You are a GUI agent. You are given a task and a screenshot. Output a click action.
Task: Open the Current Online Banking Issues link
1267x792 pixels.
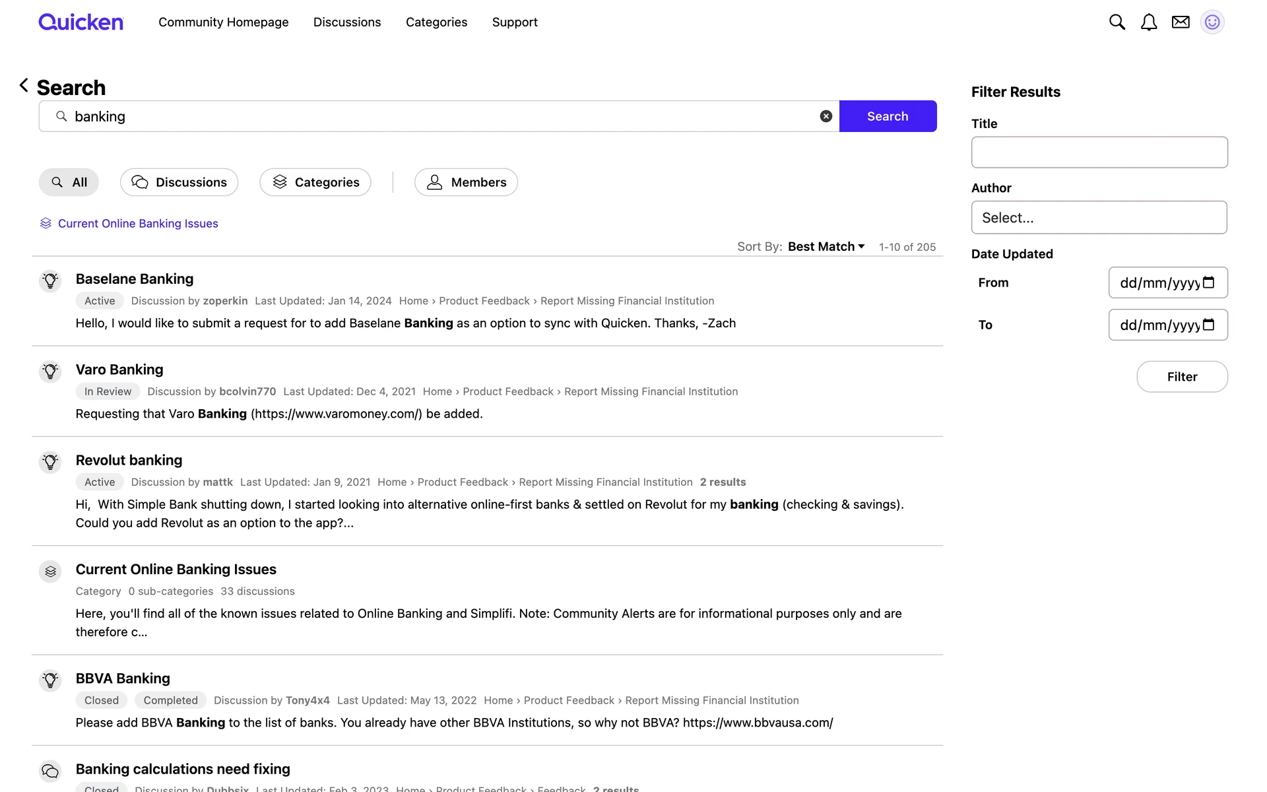138,224
